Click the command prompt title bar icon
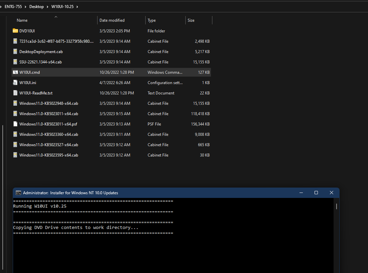 click(x=18, y=193)
